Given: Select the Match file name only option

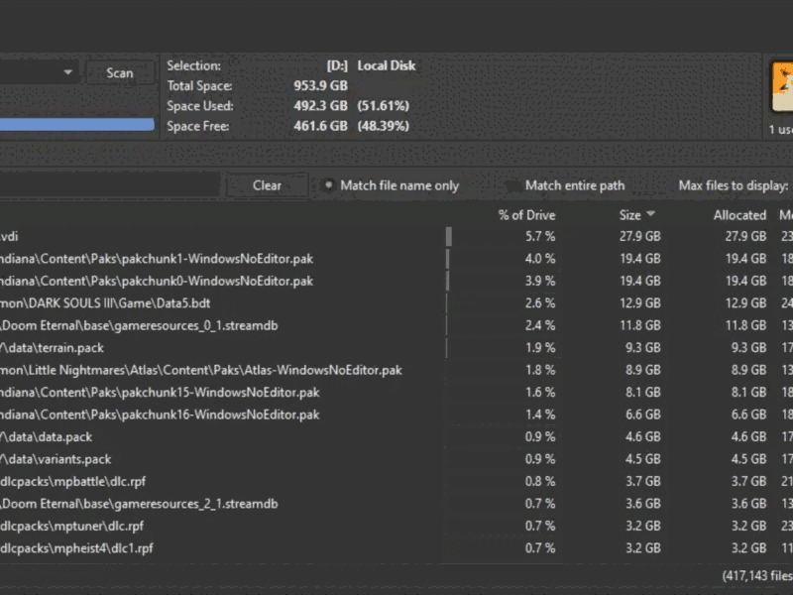Looking at the screenshot, I should 327,185.
